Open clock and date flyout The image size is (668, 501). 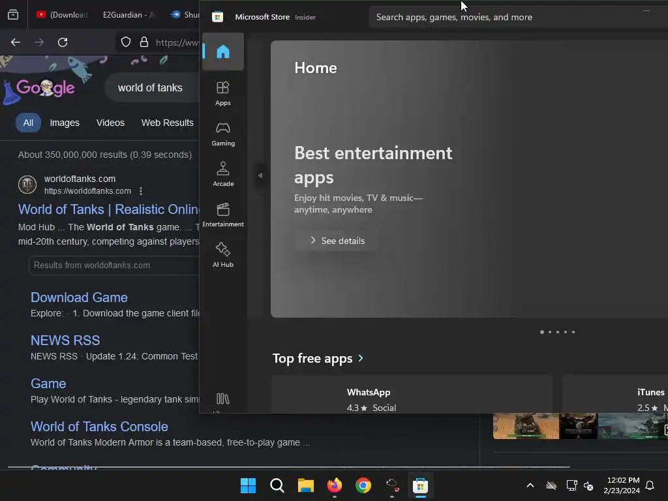(622, 485)
